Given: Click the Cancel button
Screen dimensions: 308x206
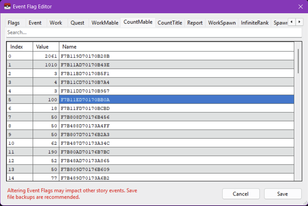Looking at the screenshot, I should tap(241, 194).
